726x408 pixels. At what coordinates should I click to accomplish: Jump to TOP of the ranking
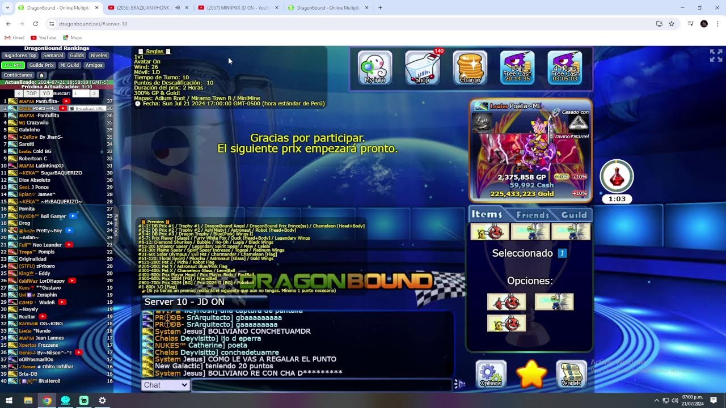click(x=31, y=93)
